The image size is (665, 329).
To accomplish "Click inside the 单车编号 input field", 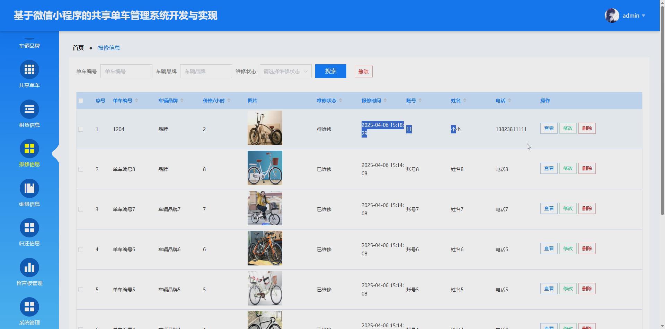I will 126,71.
